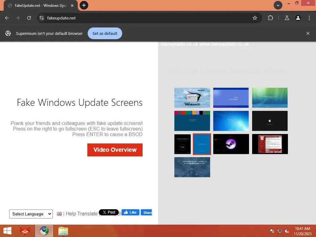The image size is (316, 237).
Task: Click the Supermium browser taskbar icon
Action: pos(44,231)
